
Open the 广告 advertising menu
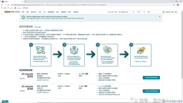point(44,12)
